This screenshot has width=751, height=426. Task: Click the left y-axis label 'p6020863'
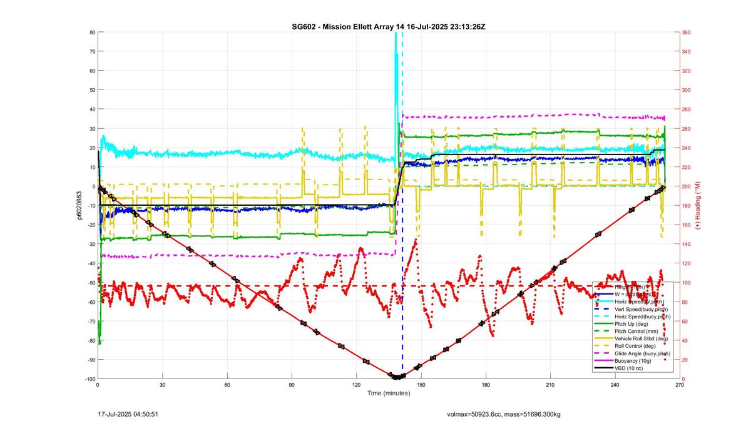(x=81, y=205)
